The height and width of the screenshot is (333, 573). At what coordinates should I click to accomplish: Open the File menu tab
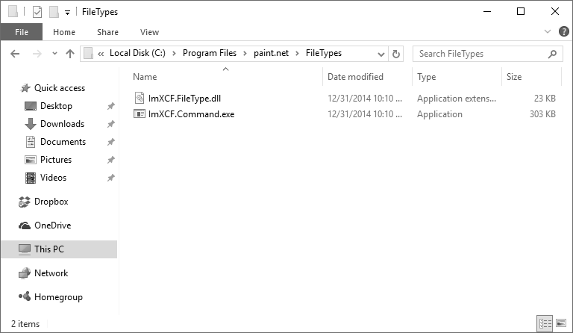point(22,32)
